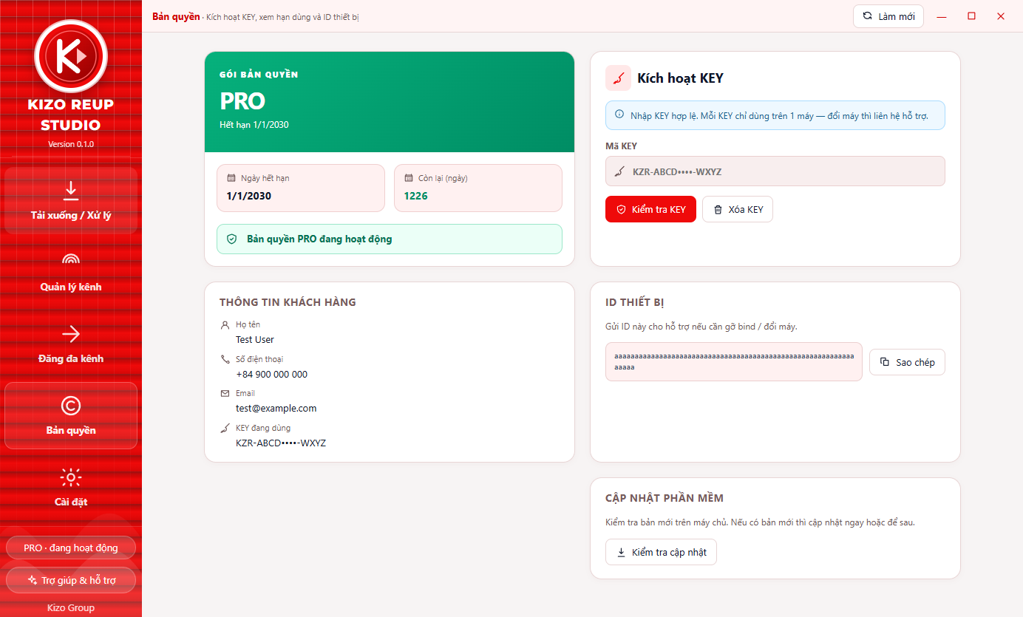
Task: Copy device ID with Sao chép
Action: pyautogui.click(x=907, y=362)
